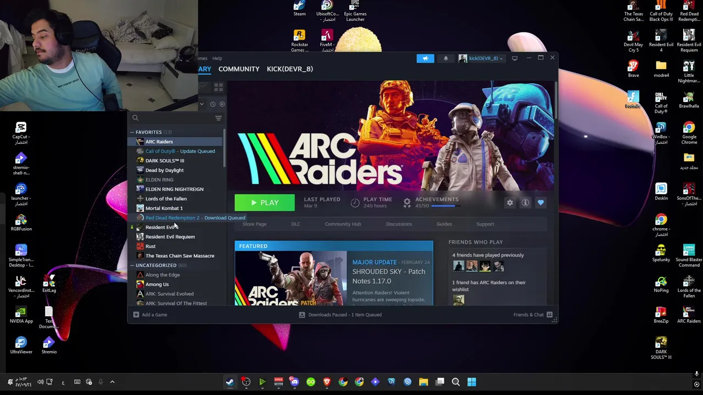
Task: Open ARC Raiders game info icon
Action: [525, 203]
